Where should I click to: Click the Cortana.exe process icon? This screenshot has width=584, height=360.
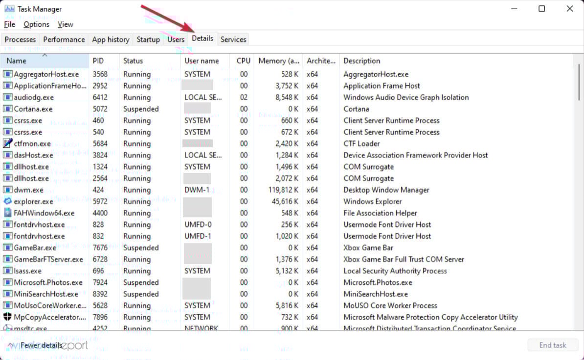(x=6, y=109)
